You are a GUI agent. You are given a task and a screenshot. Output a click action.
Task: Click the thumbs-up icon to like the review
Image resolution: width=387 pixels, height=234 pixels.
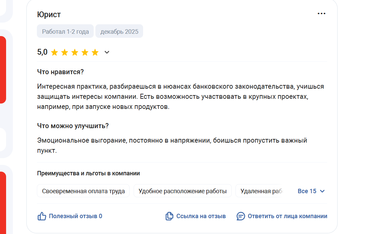[x=42, y=216]
